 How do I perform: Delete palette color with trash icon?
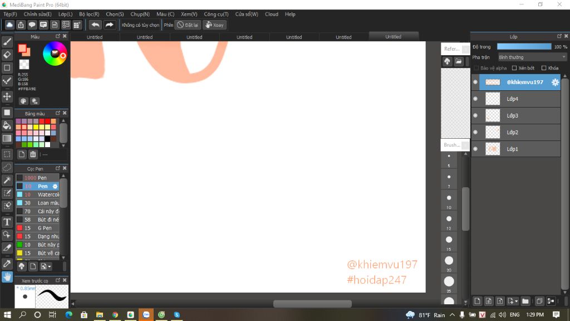click(x=33, y=154)
